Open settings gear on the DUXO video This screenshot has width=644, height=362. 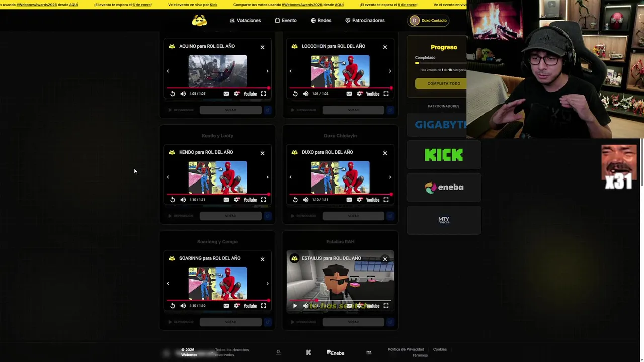(360, 200)
